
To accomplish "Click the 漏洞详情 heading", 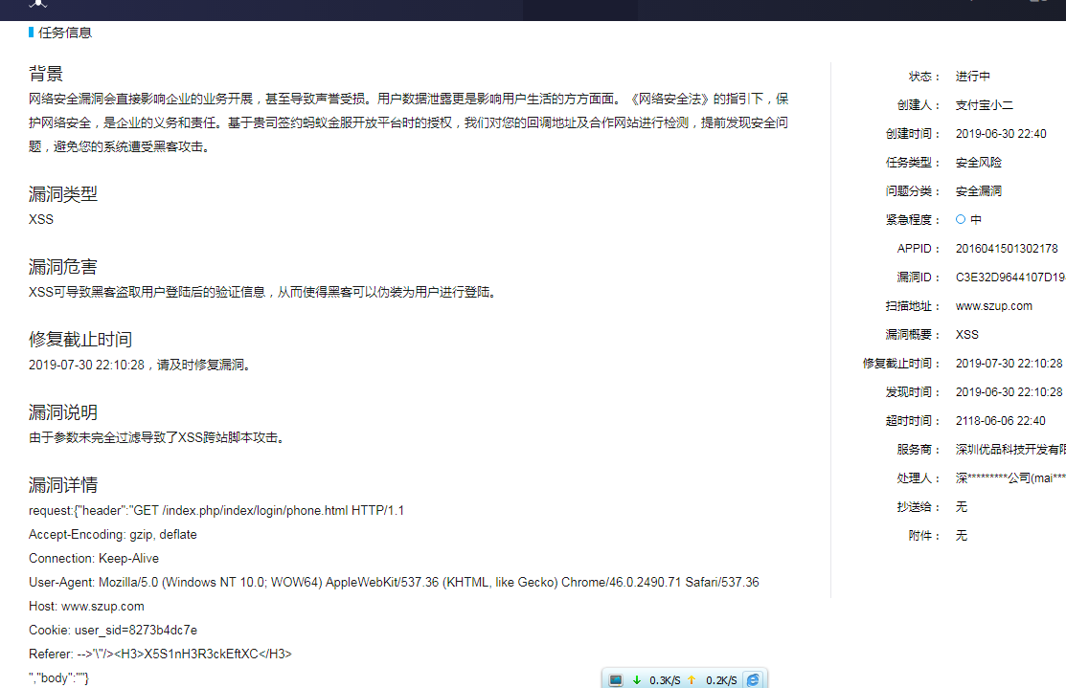I will [63, 485].
